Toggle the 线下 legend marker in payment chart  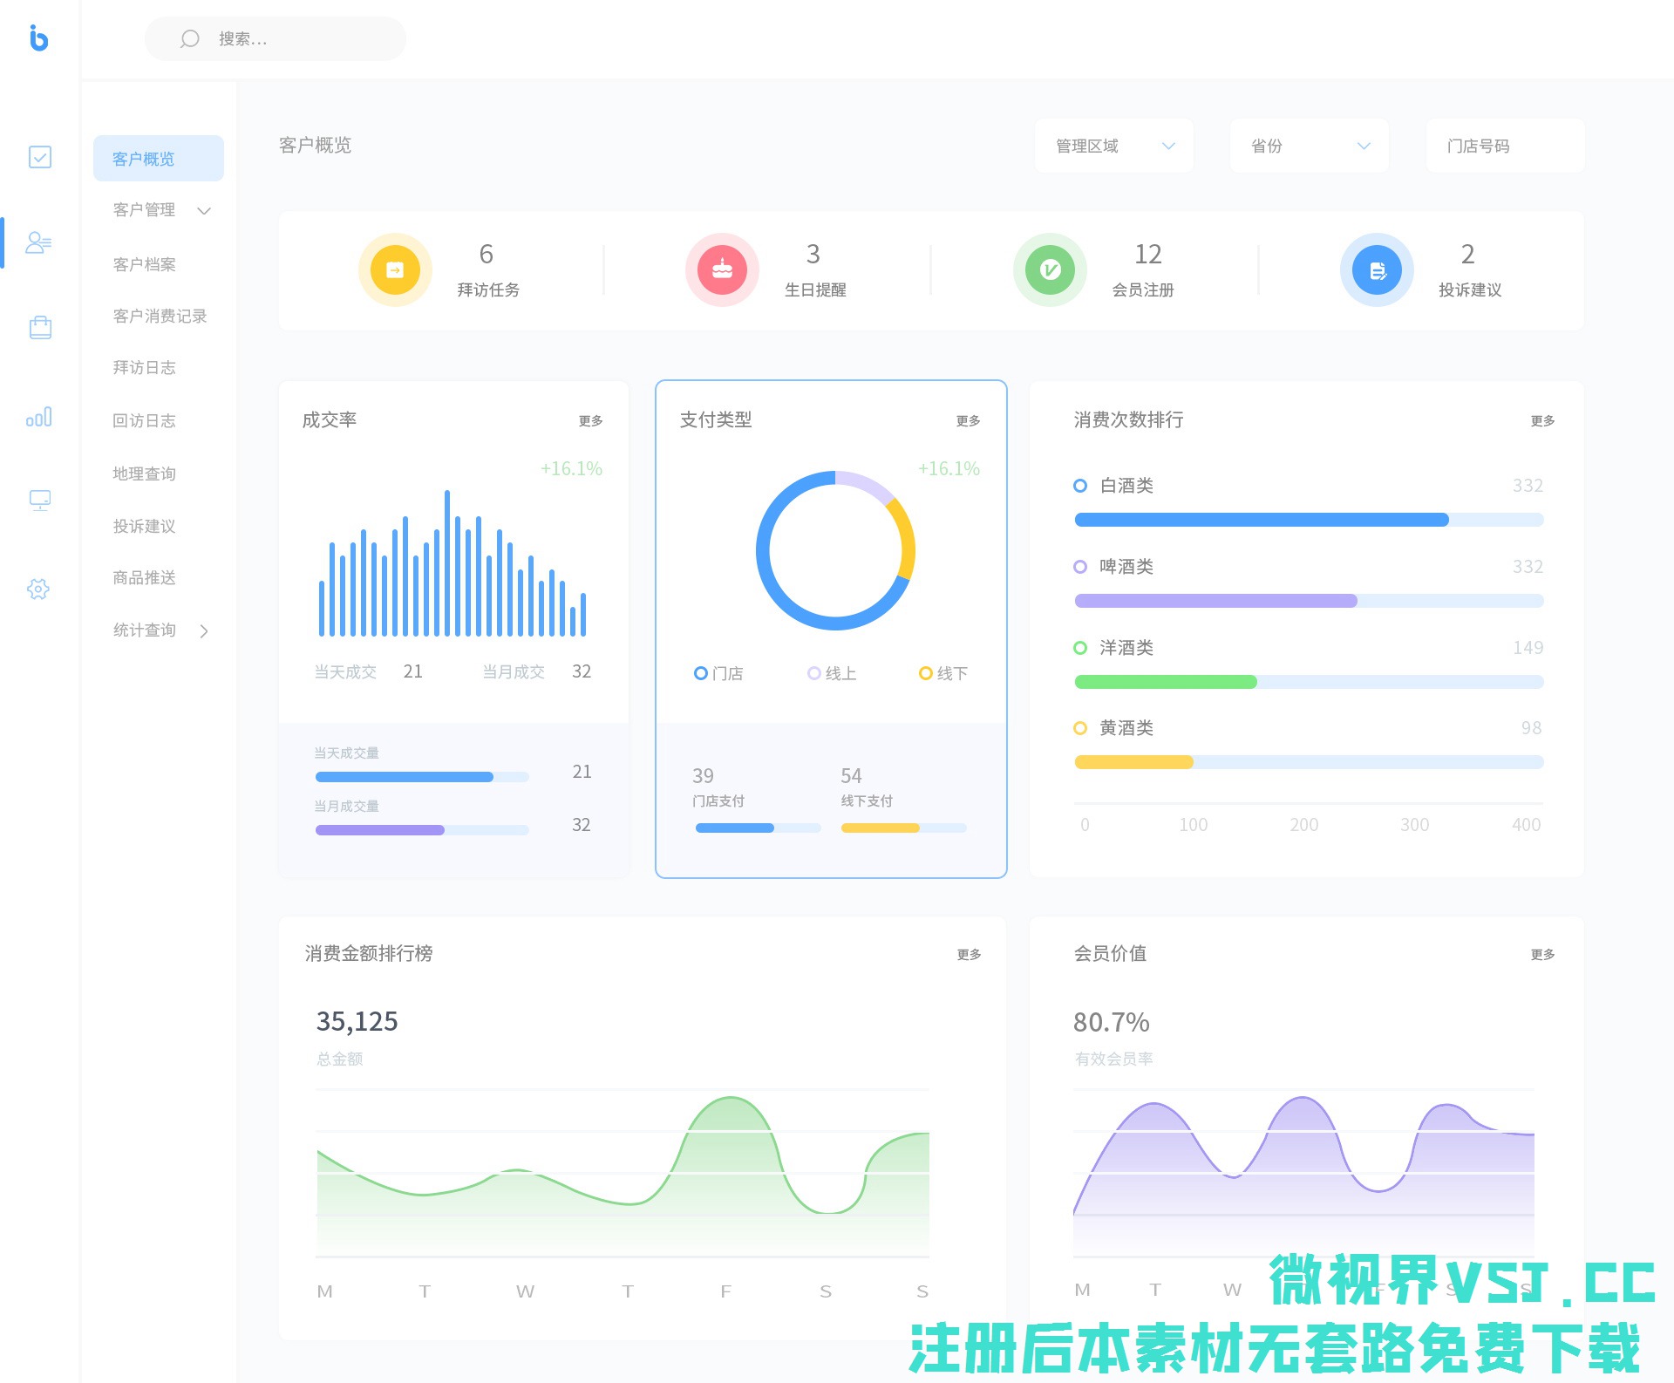click(925, 673)
